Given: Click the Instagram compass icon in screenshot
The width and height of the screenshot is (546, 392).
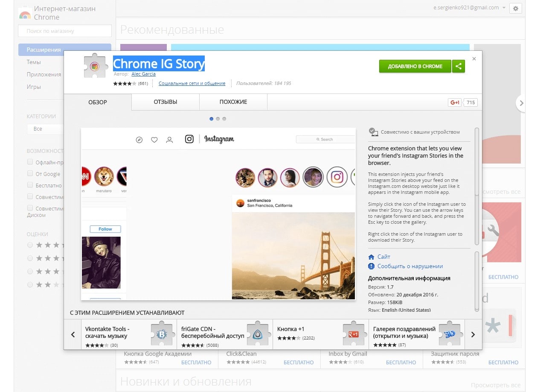Looking at the screenshot, I should [x=139, y=140].
